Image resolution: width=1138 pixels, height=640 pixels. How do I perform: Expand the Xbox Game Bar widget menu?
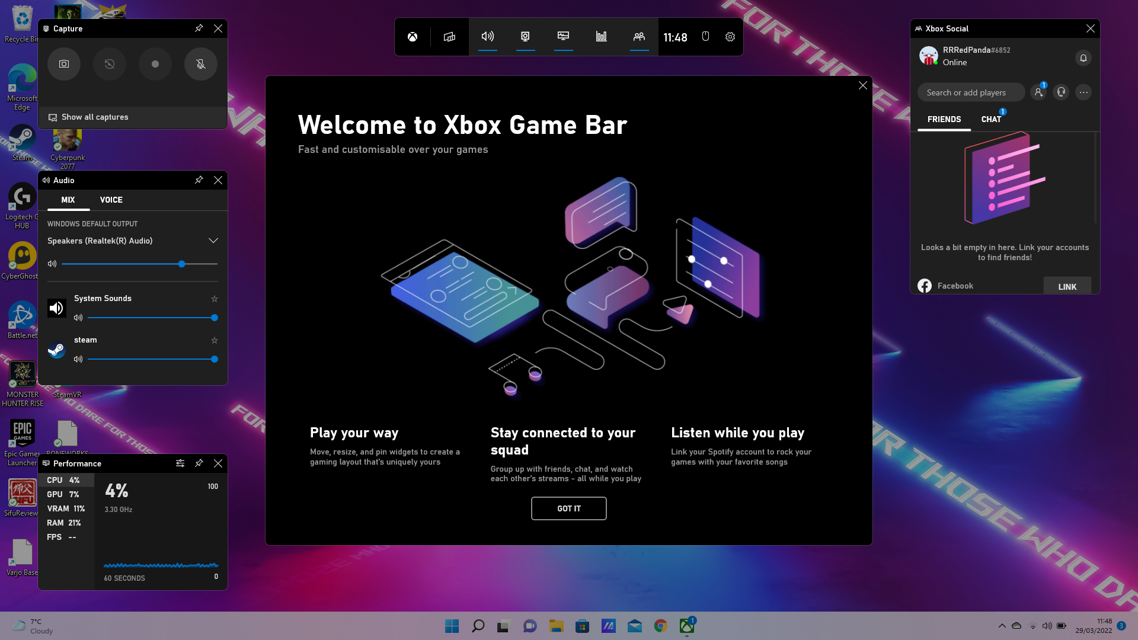[449, 36]
